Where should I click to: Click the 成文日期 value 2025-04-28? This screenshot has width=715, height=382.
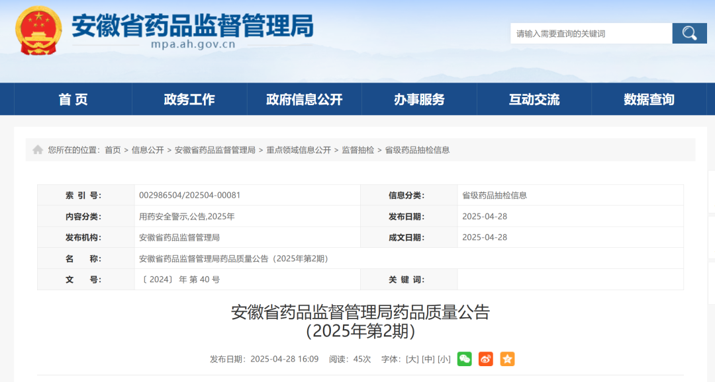click(x=485, y=238)
